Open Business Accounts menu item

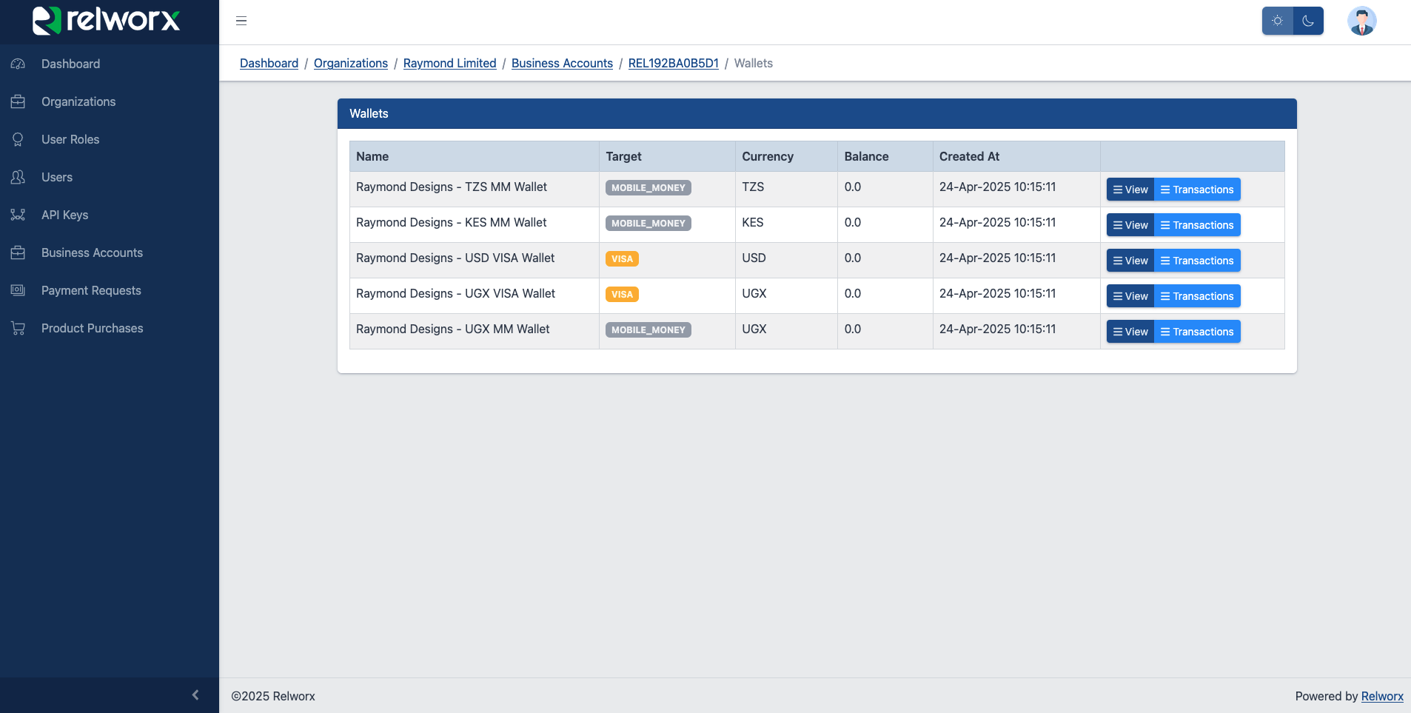(x=110, y=252)
